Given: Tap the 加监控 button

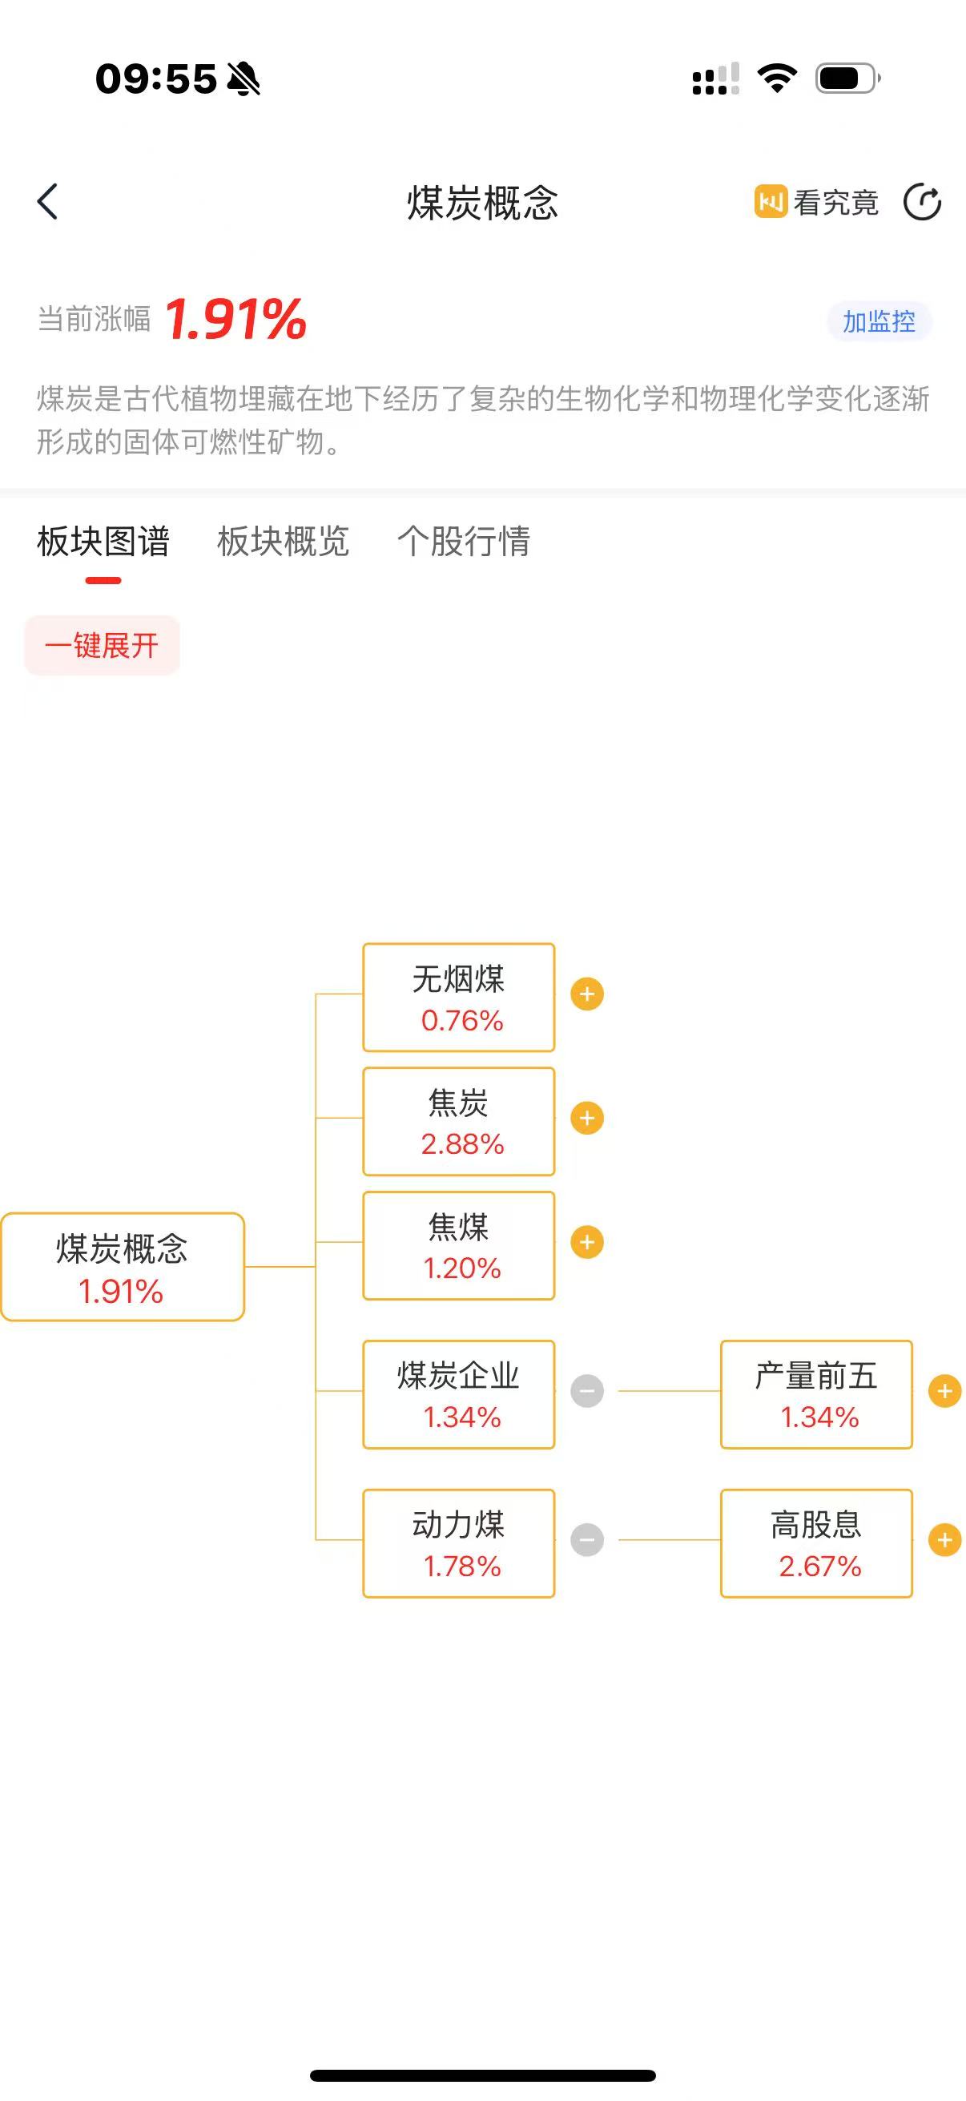Looking at the screenshot, I should pyautogui.click(x=879, y=321).
